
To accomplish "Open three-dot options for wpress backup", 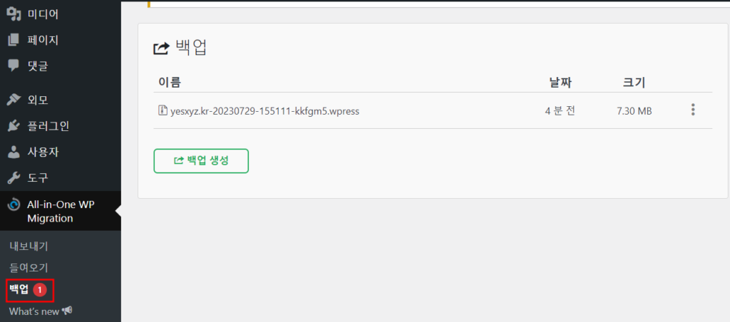I will [693, 110].
